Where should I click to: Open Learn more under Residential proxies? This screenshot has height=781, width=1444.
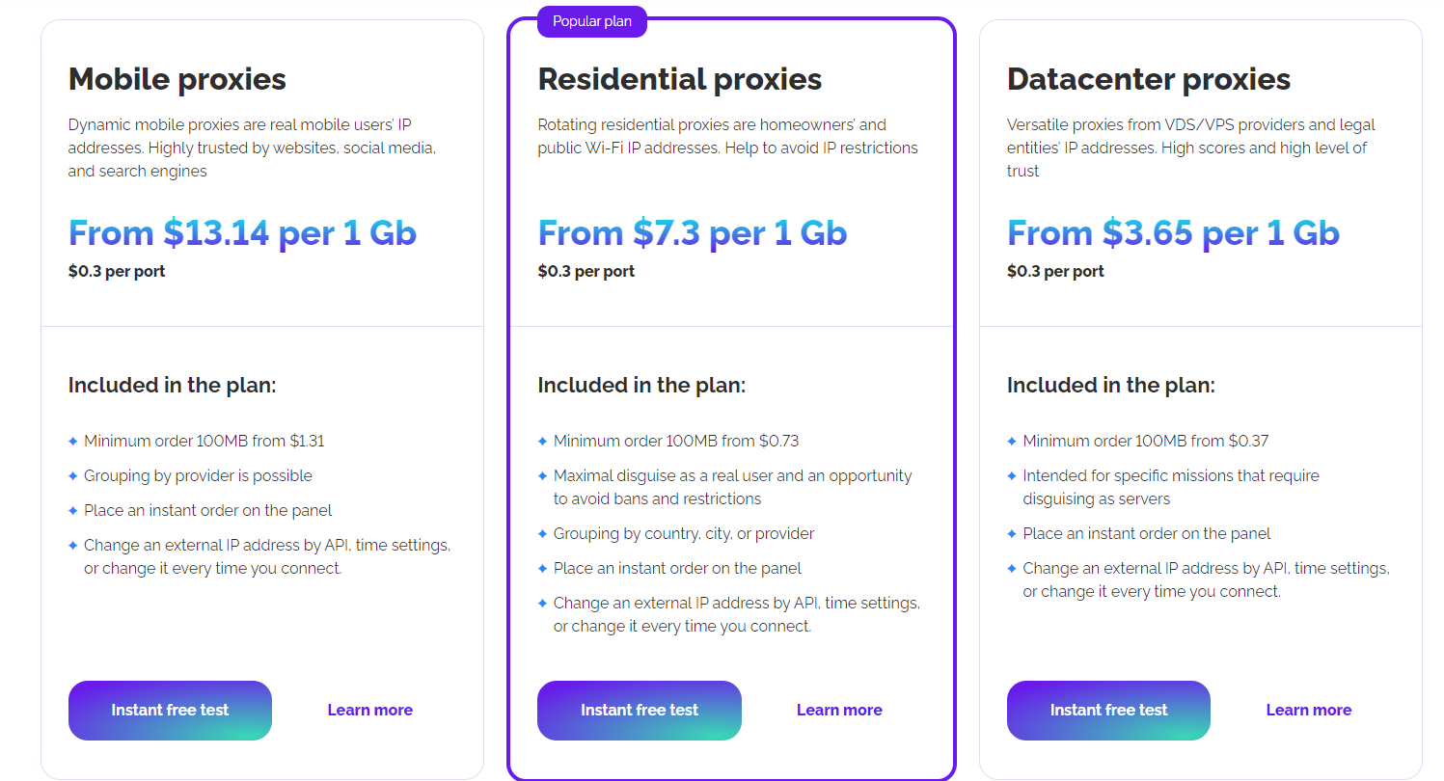(x=839, y=711)
